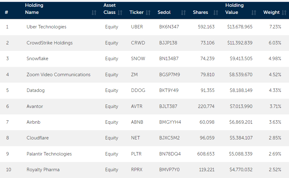Image resolution: width=289 pixels, height=178 pixels.
Task: Select Palantir Technologies holding value $5,088,339
Action: [240, 154]
